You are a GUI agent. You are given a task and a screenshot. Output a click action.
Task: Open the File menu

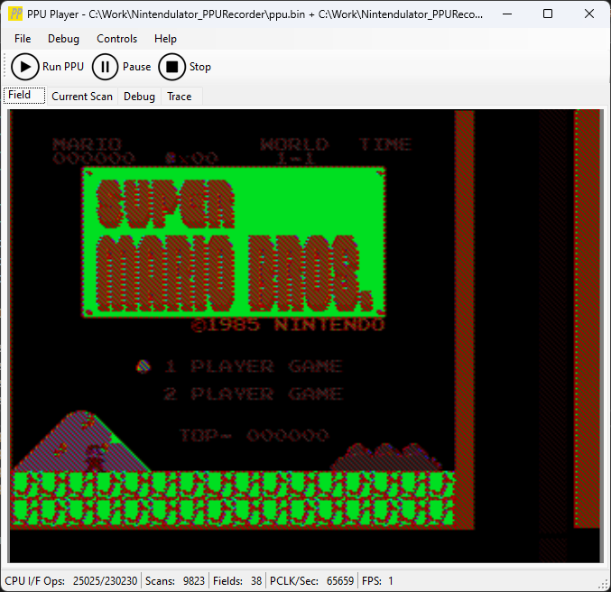(23, 39)
